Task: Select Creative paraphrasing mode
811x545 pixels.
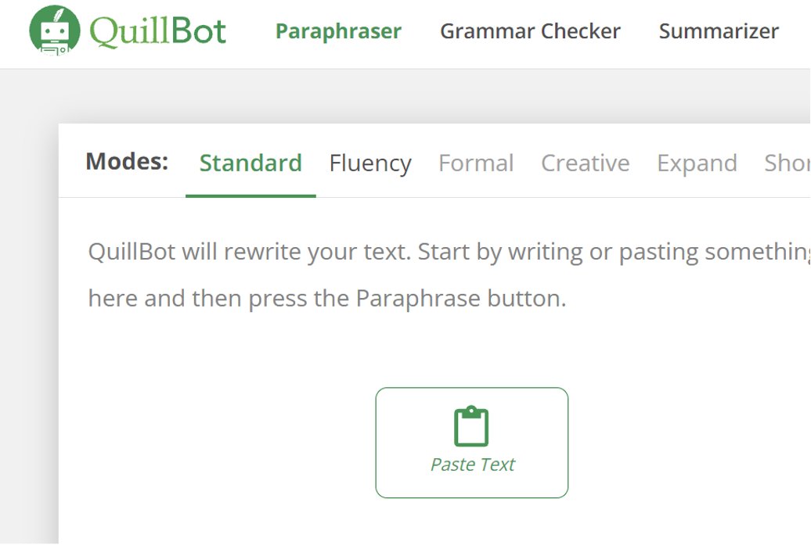Action: click(586, 163)
